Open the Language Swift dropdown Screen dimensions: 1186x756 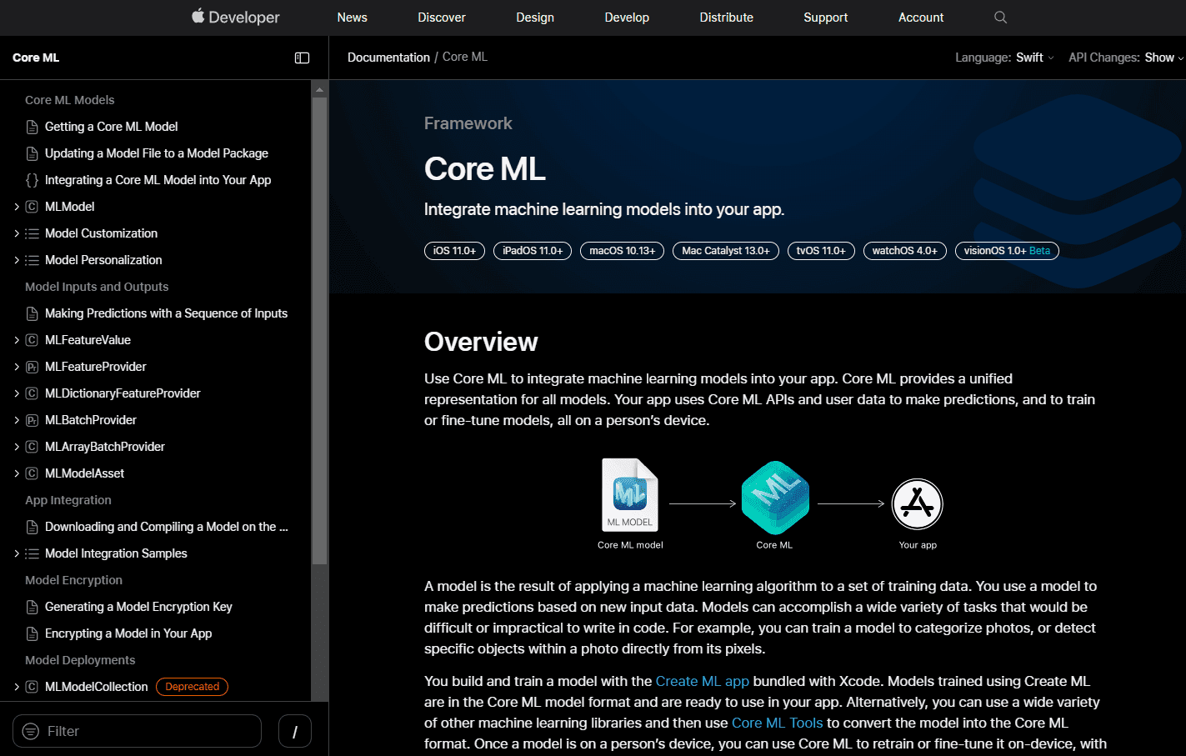(x=1035, y=58)
